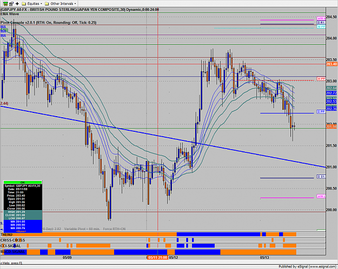Click the W PP red pivot label

tap(321, 79)
